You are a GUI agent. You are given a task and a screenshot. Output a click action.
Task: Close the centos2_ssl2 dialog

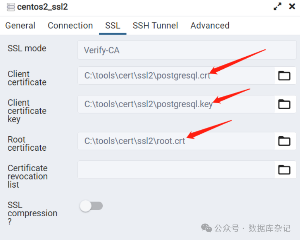pos(292,7)
